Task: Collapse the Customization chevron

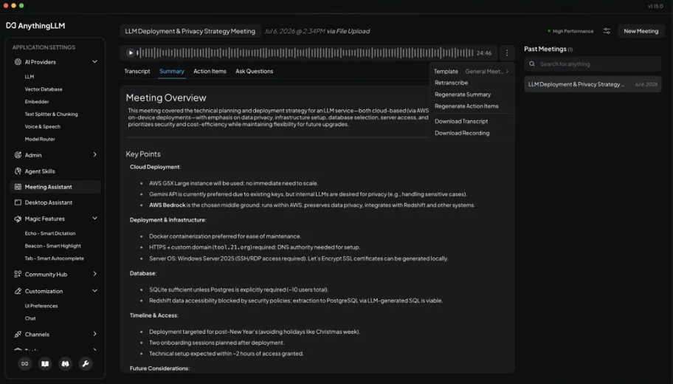Action: point(95,291)
